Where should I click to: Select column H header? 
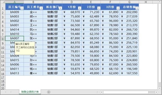pyautogui.click(x=146, y=2)
